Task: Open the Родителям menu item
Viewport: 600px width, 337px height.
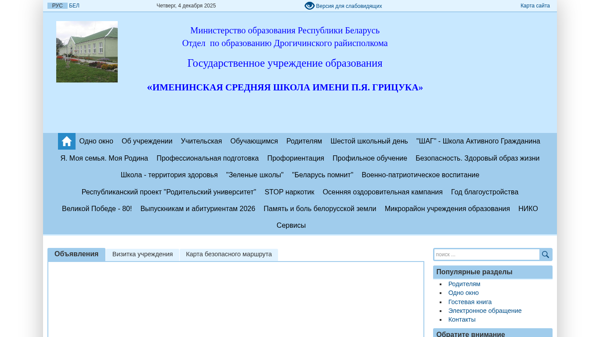Action: pyautogui.click(x=304, y=141)
